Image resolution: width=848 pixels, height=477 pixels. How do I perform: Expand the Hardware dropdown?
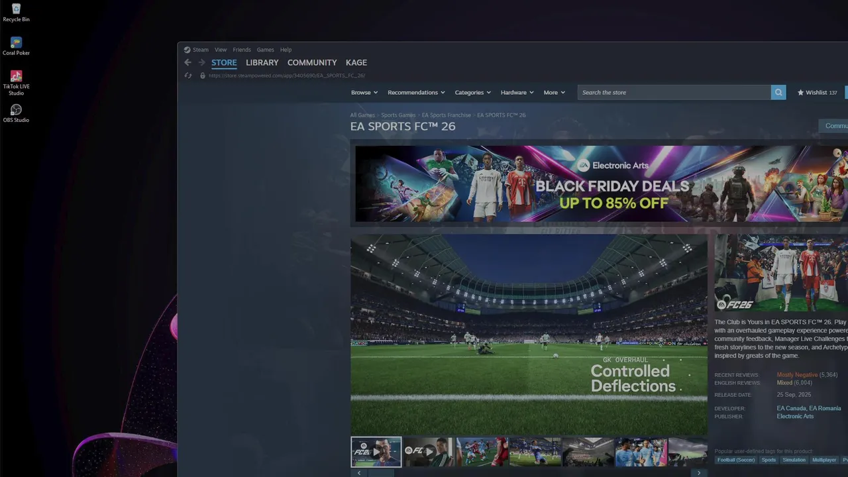click(x=517, y=93)
